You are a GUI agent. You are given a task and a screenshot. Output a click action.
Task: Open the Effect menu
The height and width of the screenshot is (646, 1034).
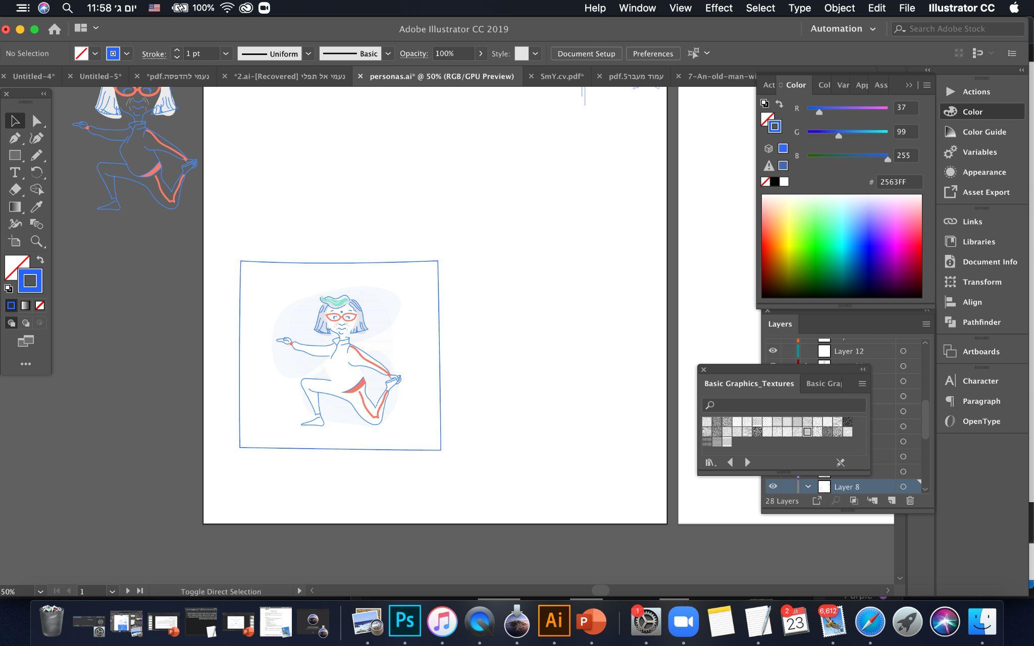tap(718, 8)
